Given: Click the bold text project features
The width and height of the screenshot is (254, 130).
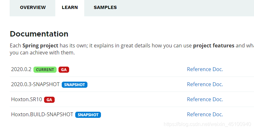Looking at the screenshot, I should click(x=214, y=46).
